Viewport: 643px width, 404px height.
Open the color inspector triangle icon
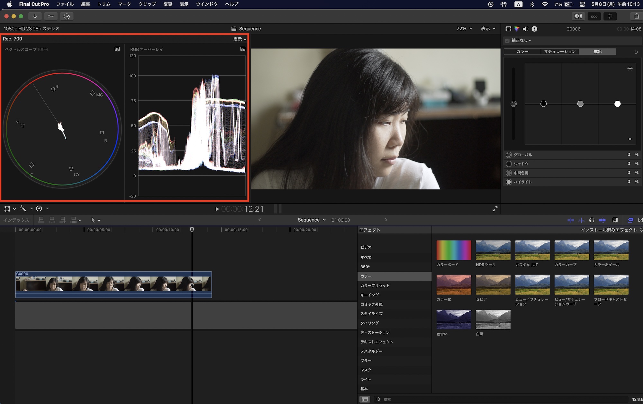pyautogui.click(x=517, y=29)
